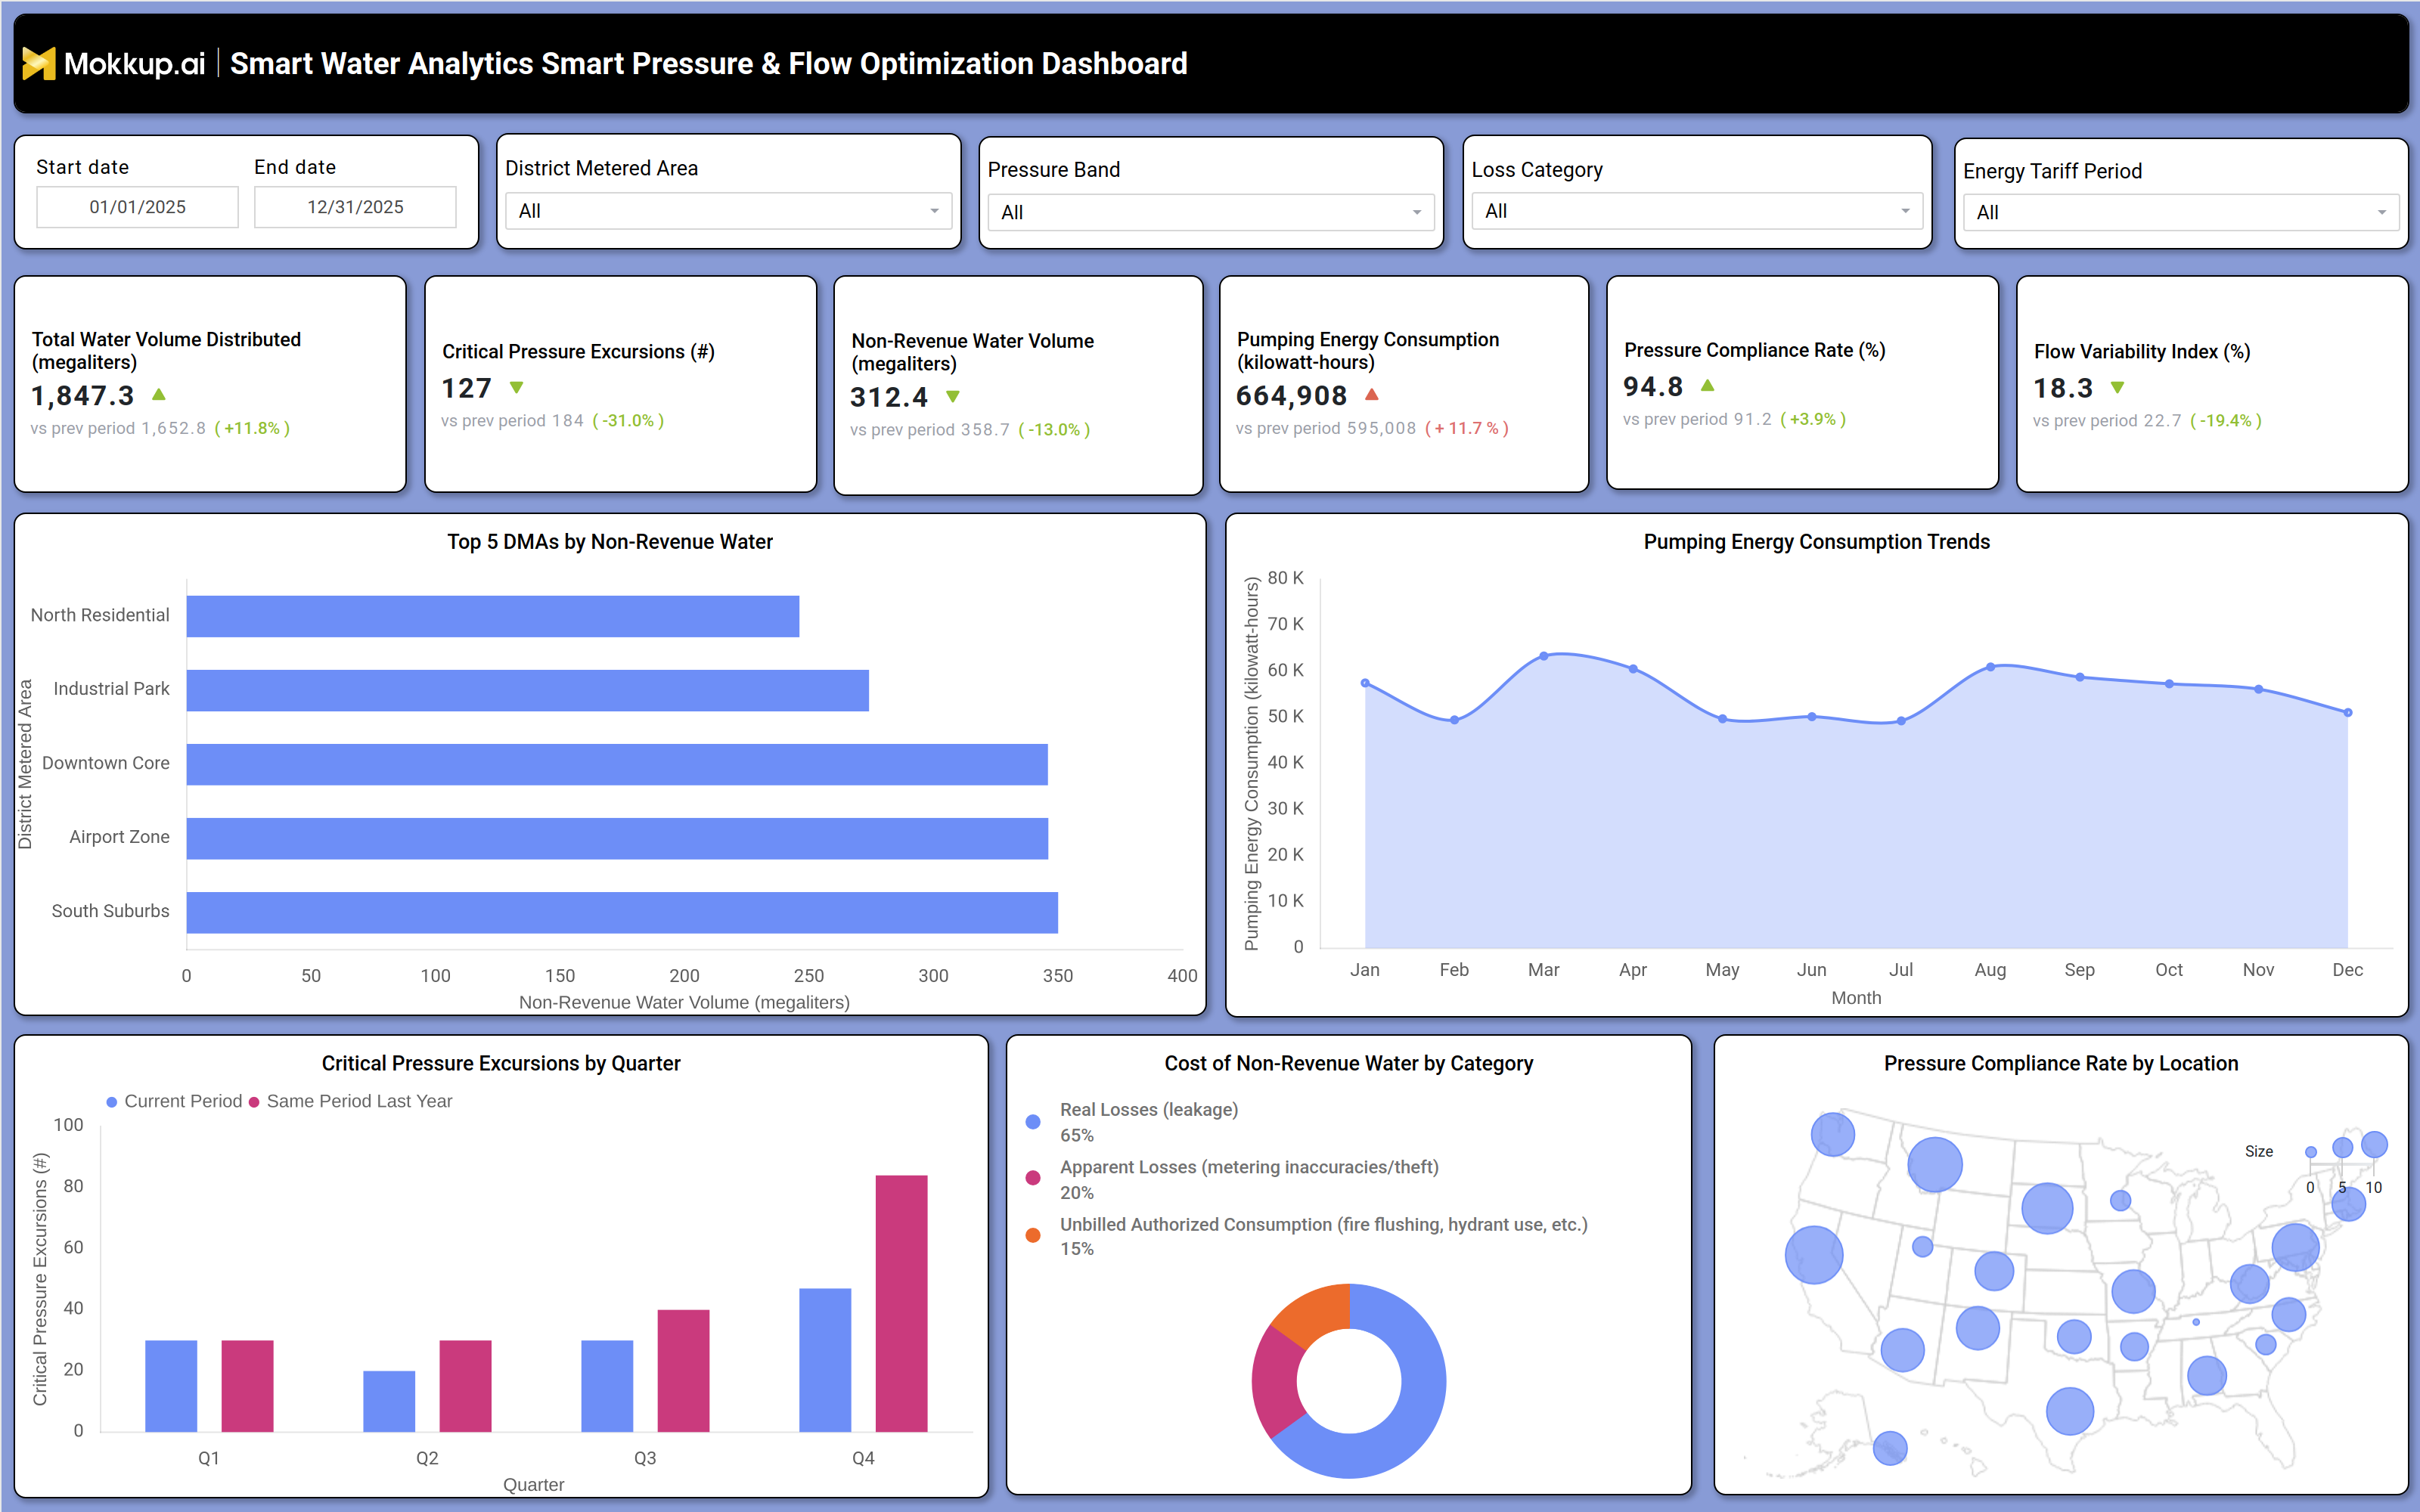Click 'Cost of Non-Revenue Water by Category' title
Viewport: 2420px width, 1512px height.
tap(1348, 1064)
